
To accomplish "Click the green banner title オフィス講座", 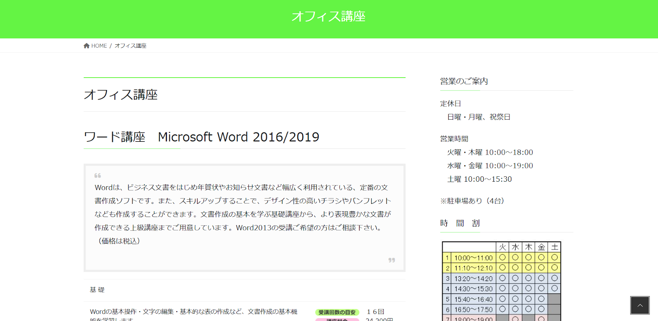I will tap(329, 16).
